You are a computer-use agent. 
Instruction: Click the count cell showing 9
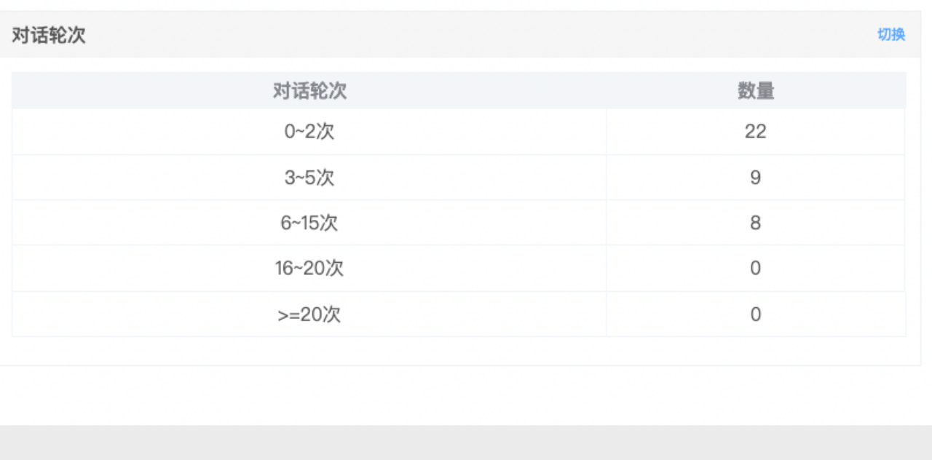[x=756, y=178]
